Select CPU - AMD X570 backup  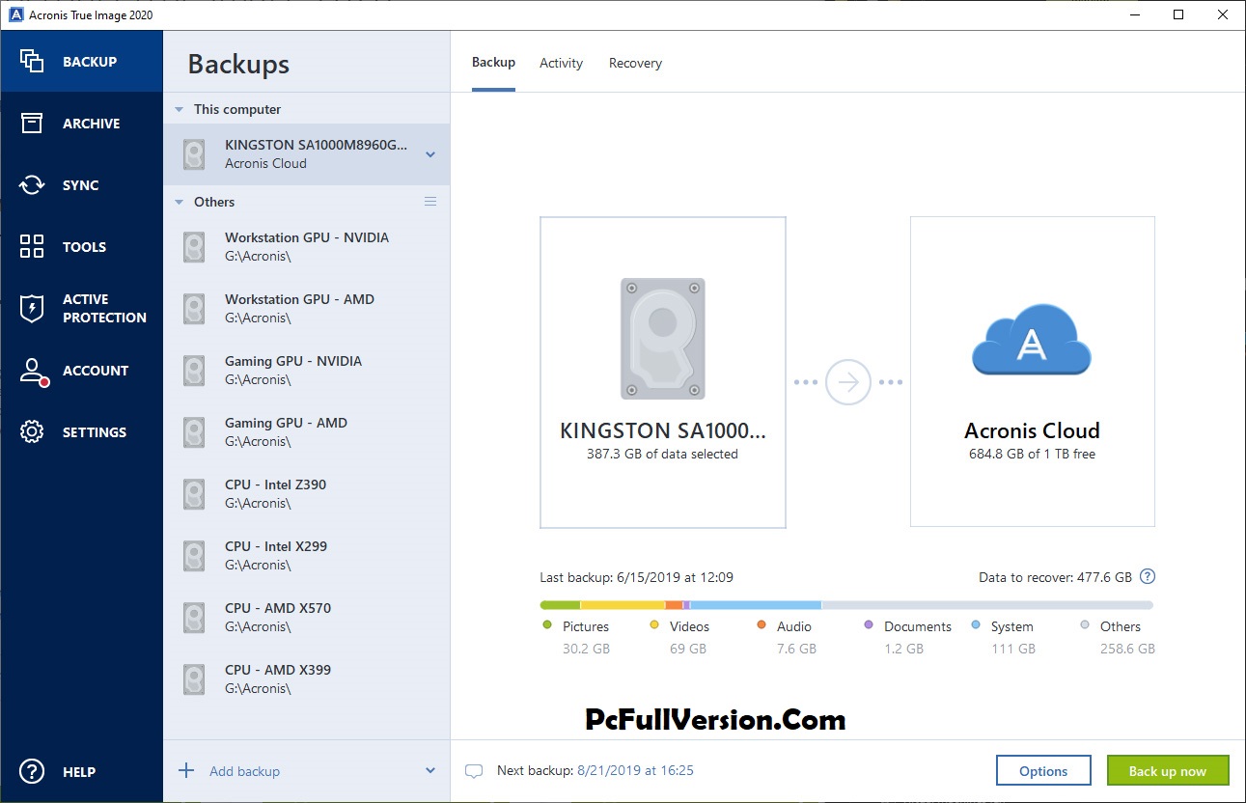point(306,618)
